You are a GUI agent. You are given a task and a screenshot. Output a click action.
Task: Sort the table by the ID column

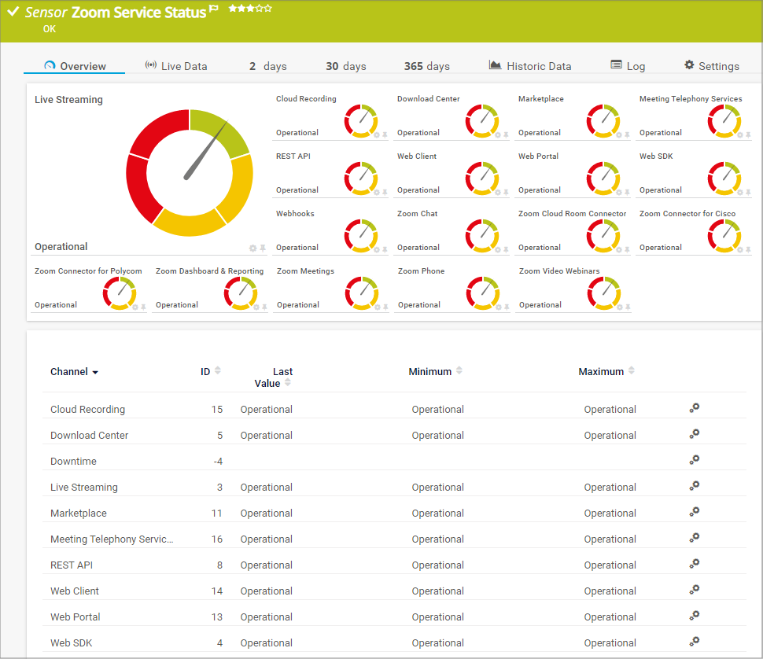pos(216,370)
